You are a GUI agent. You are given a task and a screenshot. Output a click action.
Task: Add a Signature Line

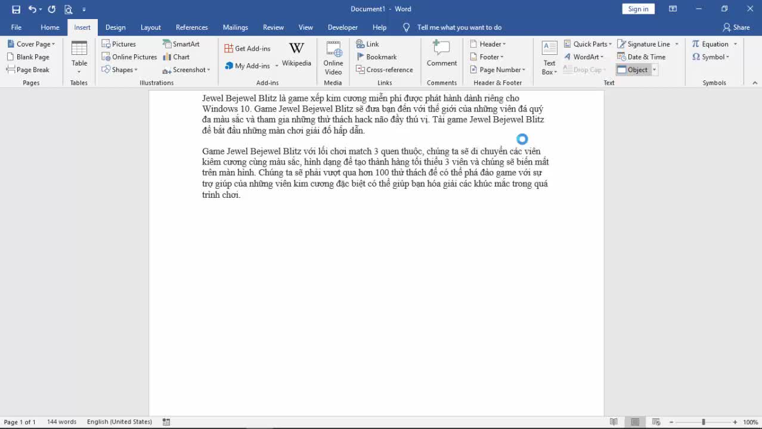(x=644, y=44)
